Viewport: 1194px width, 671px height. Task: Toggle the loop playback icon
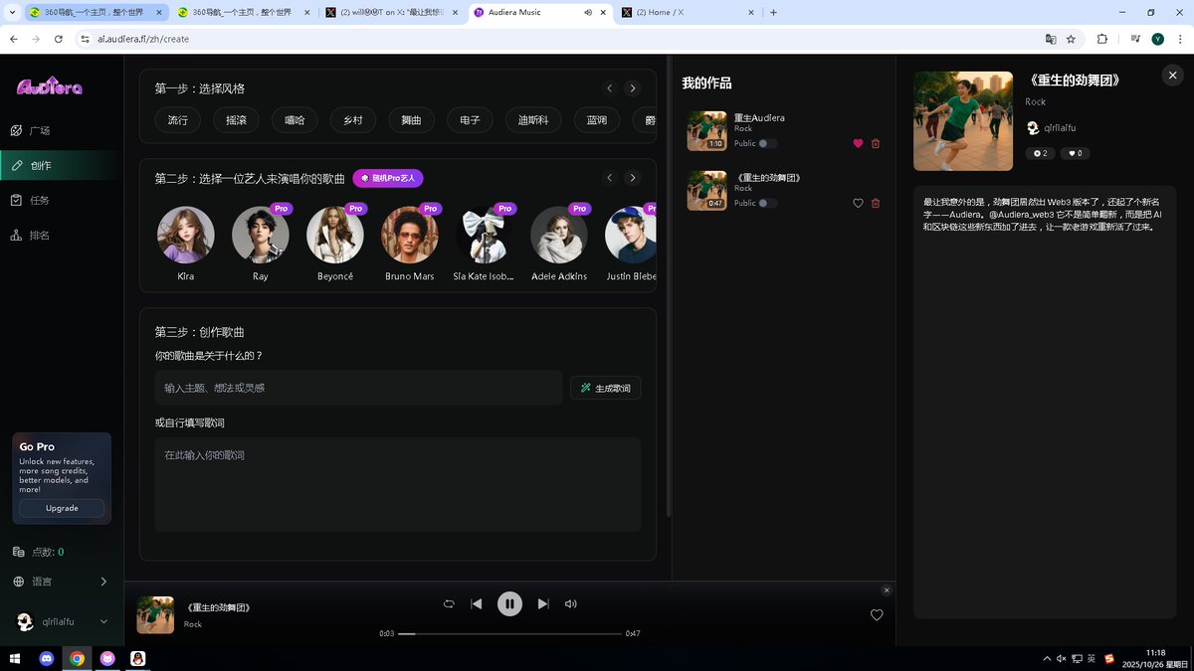449,603
